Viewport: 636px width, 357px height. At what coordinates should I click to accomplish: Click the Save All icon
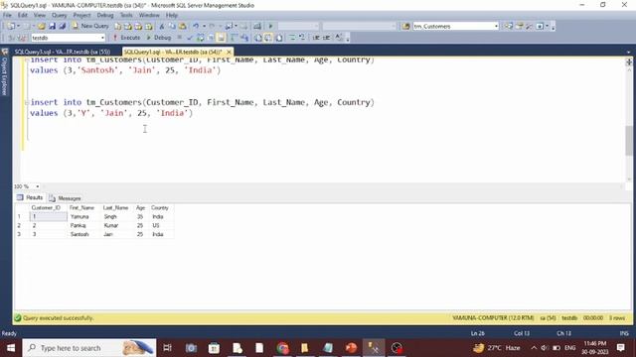(62, 26)
